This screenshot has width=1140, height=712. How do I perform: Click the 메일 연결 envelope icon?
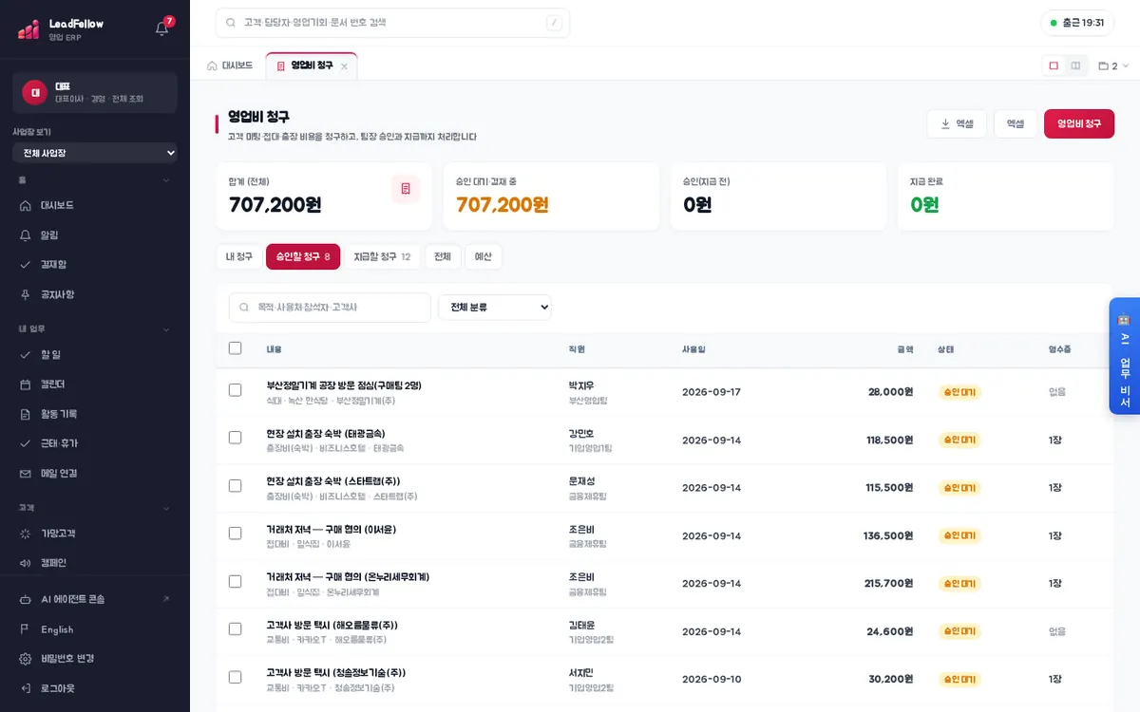[26, 473]
